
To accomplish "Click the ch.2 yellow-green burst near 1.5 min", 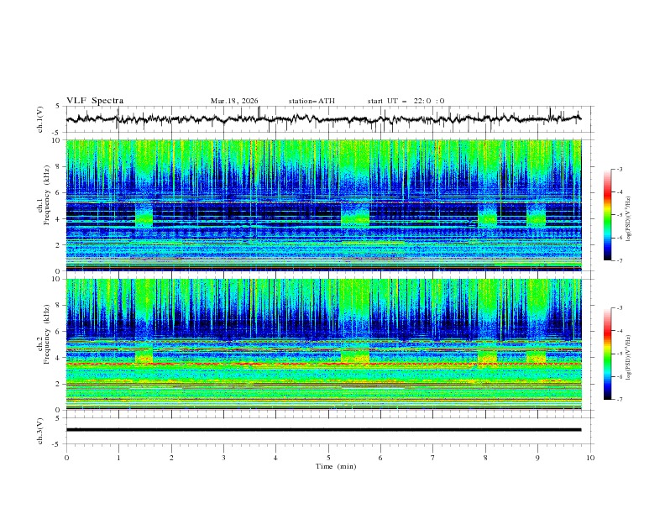I will pyautogui.click(x=144, y=356).
